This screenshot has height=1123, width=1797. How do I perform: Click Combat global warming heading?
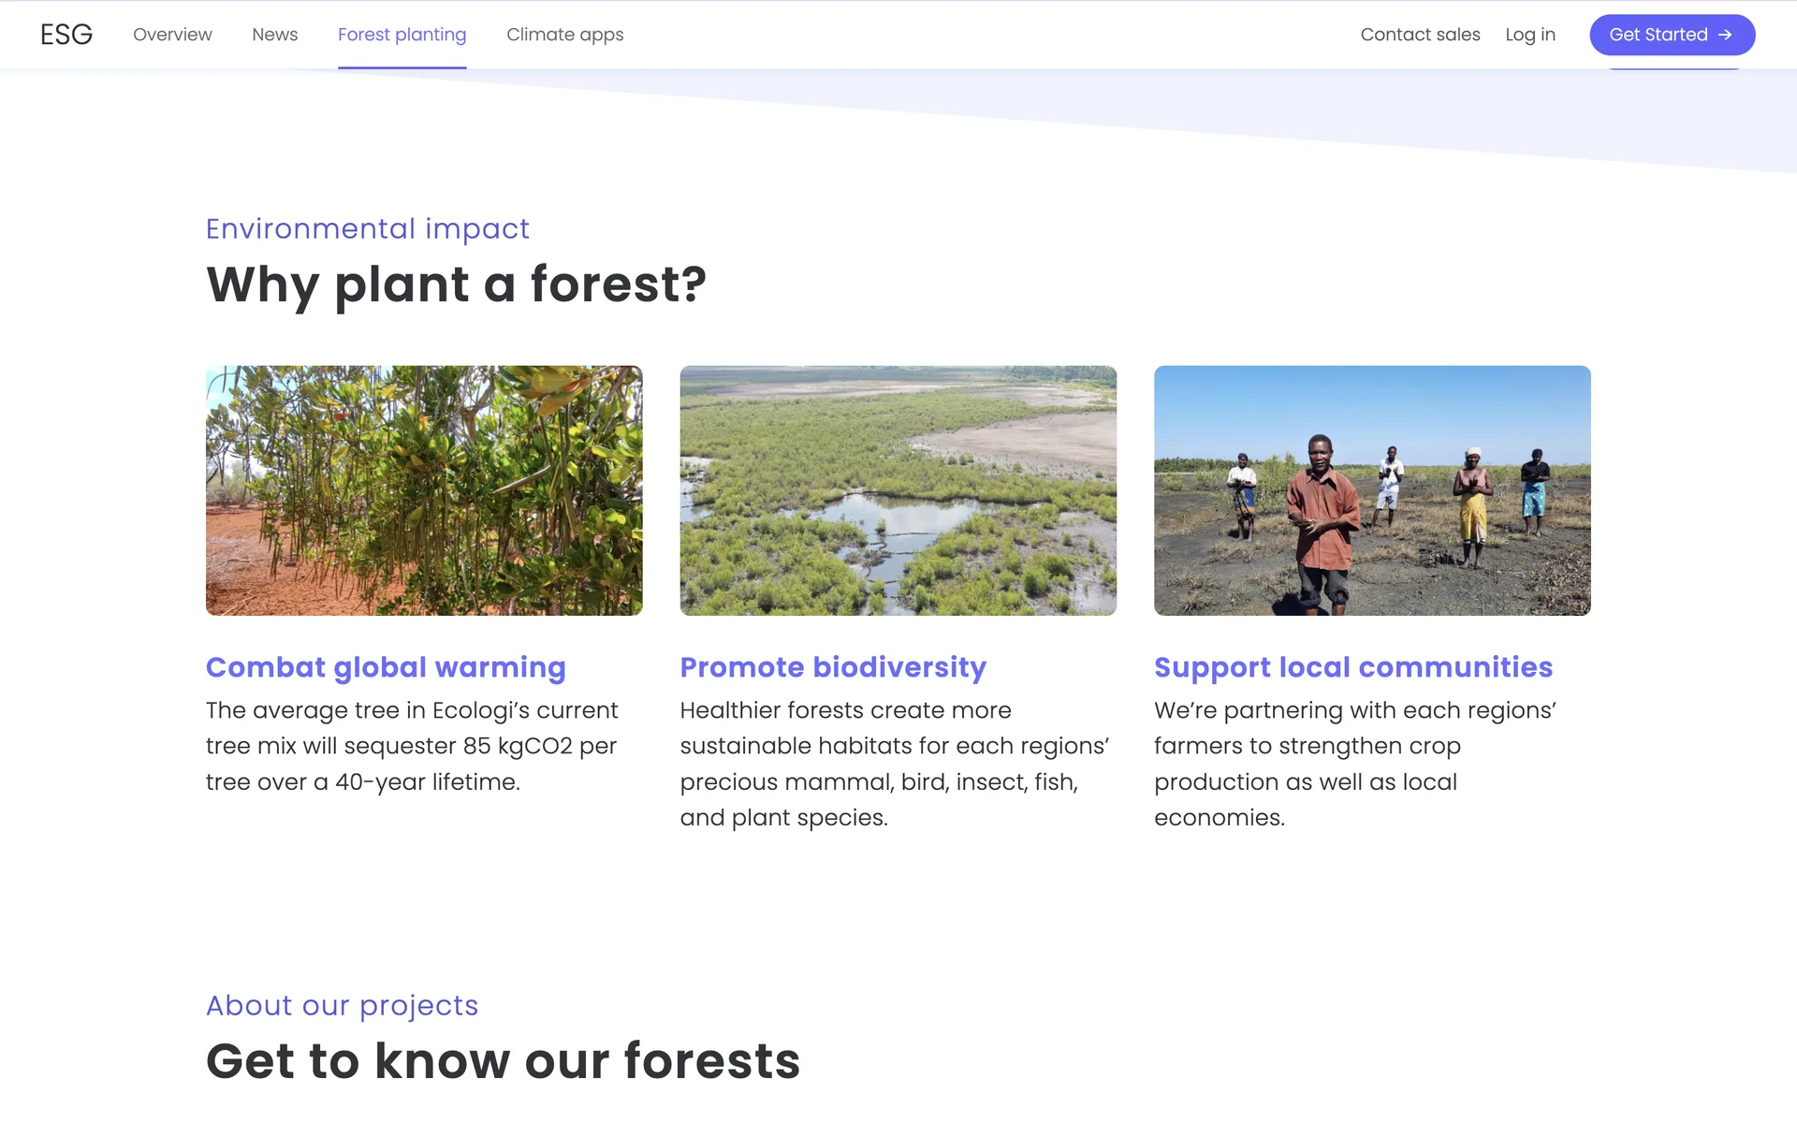point(386,667)
